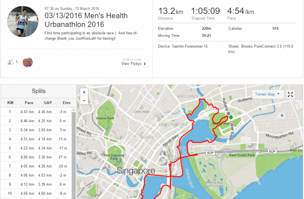
Task: Click the splits table scrollbar thumb
Action: pos(74,155)
